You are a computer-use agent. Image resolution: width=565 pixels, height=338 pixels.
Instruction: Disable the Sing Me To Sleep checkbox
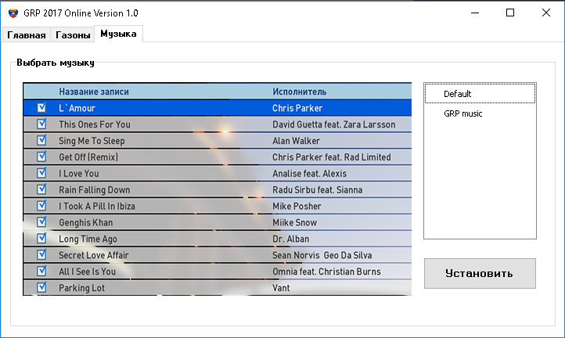pos(41,140)
